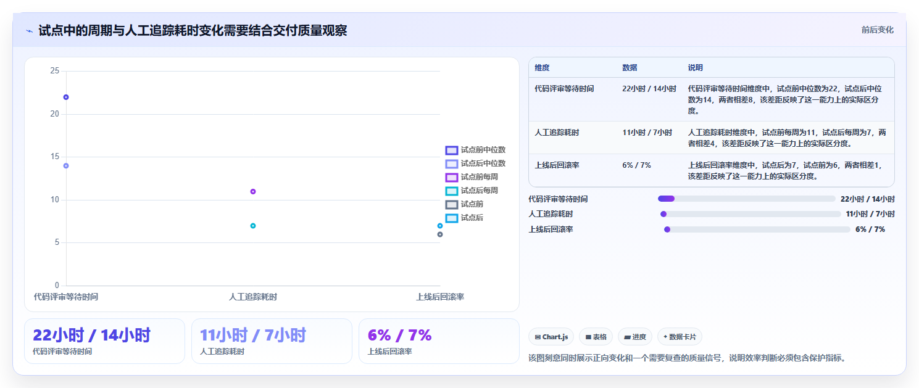Click the 代码评审等待时间 progress bar
Screen dimensions: 919x388
coord(746,199)
